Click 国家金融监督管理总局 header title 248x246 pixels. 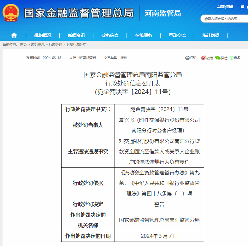pyautogui.click(x=79, y=13)
